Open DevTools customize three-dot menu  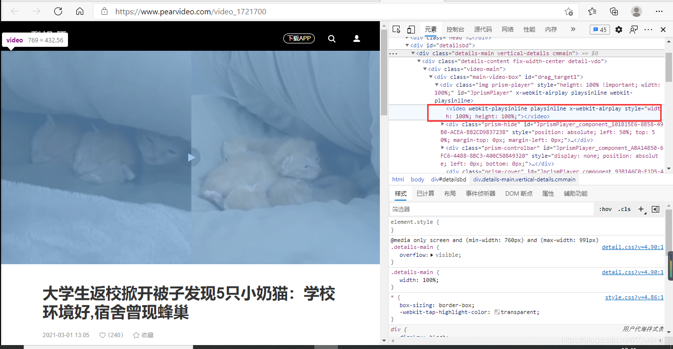click(648, 30)
